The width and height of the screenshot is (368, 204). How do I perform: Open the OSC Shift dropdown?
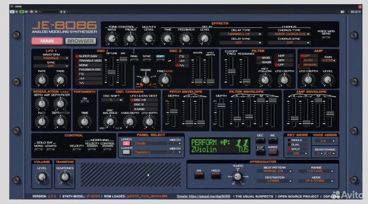112,100
